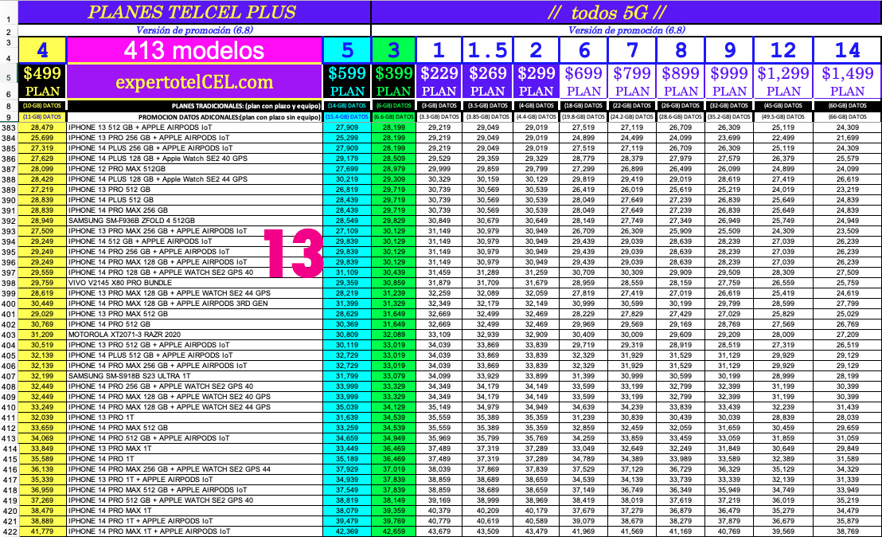Select $1,499 plan price 28,199 for Samsung S23 Ultra
The height and width of the screenshot is (537, 882).
(x=848, y=376)
